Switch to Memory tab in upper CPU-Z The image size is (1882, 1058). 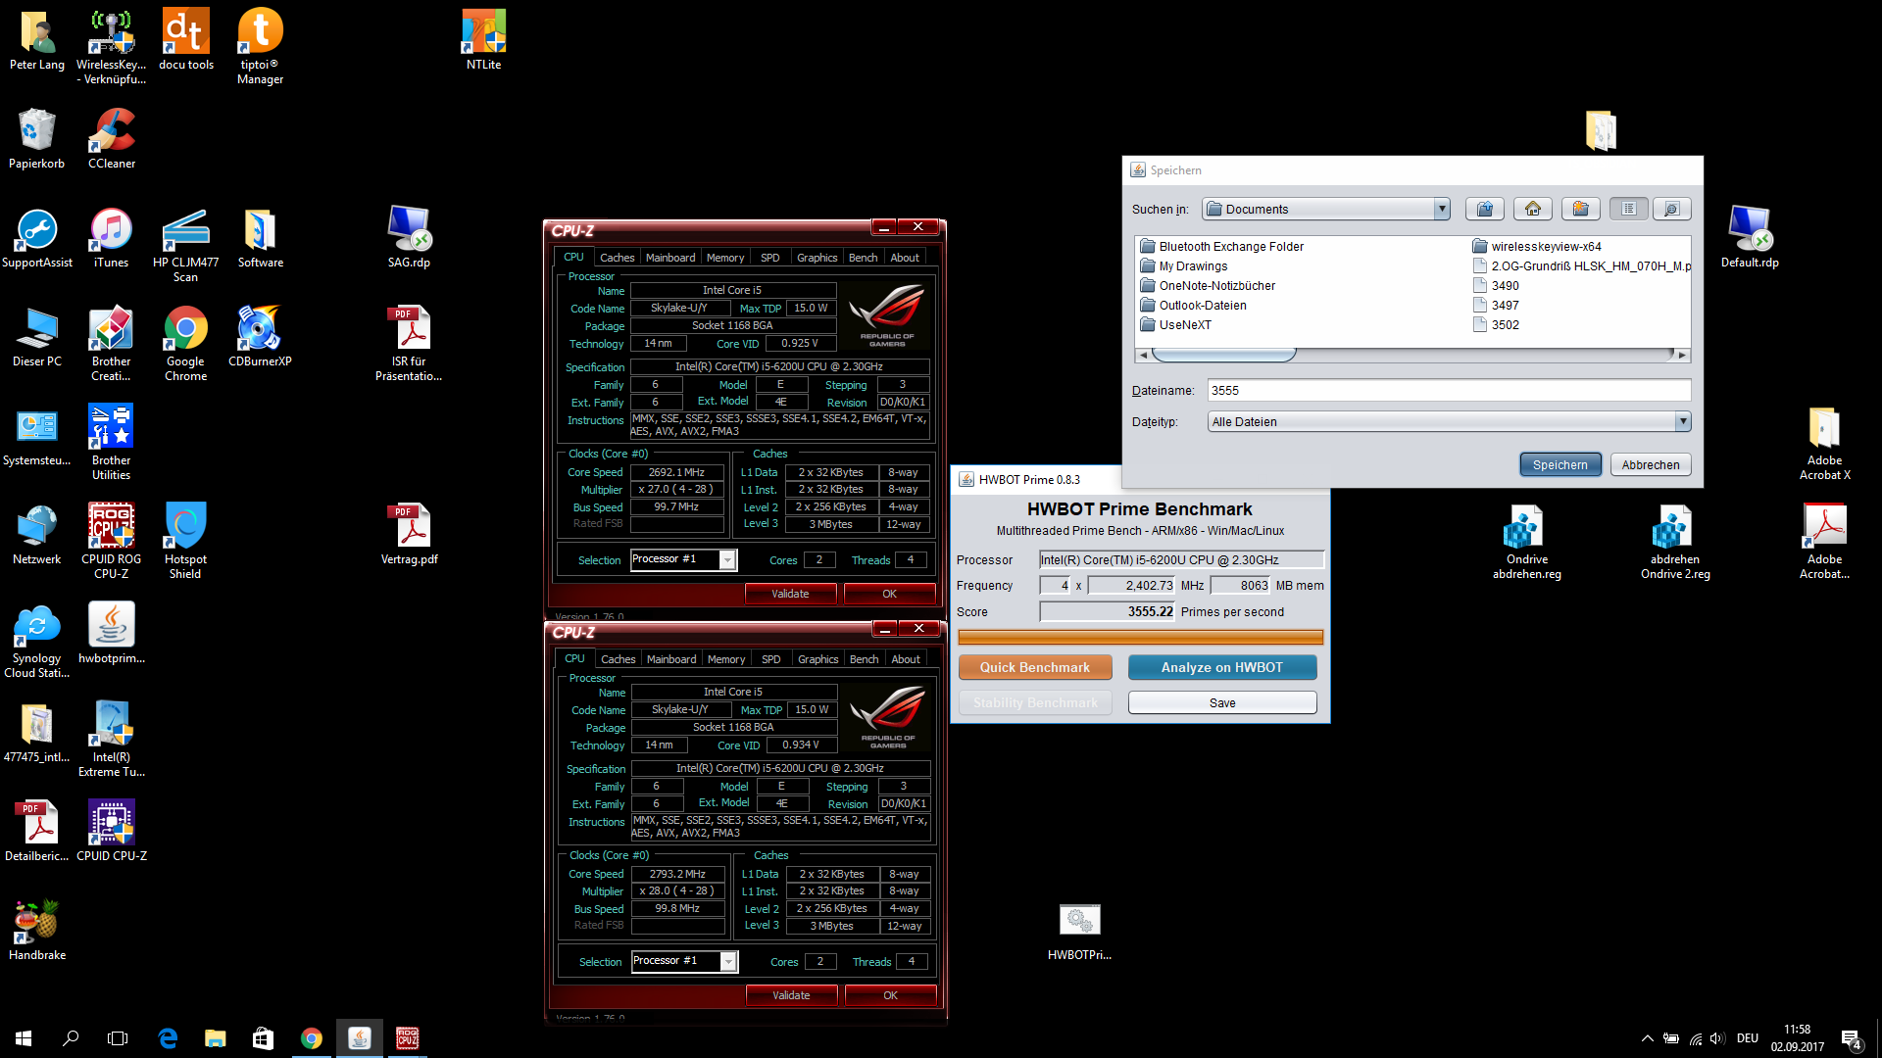(725, 258)
